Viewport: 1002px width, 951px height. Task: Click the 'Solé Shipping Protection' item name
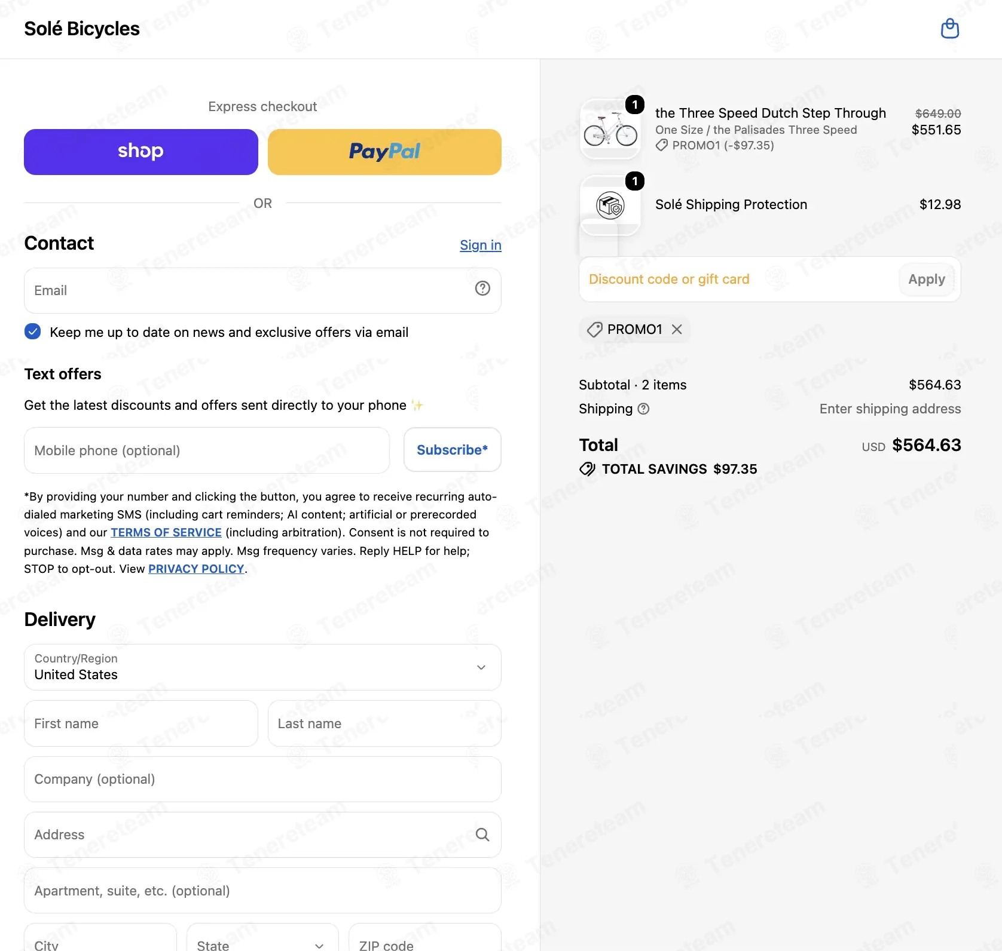[731, 204]
